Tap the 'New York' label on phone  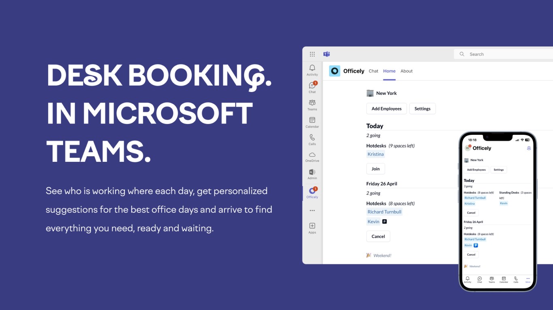click(x=477, y=160)
